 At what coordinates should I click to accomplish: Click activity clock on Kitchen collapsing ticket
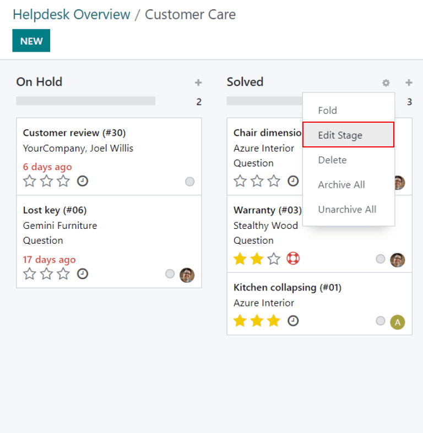293,320
